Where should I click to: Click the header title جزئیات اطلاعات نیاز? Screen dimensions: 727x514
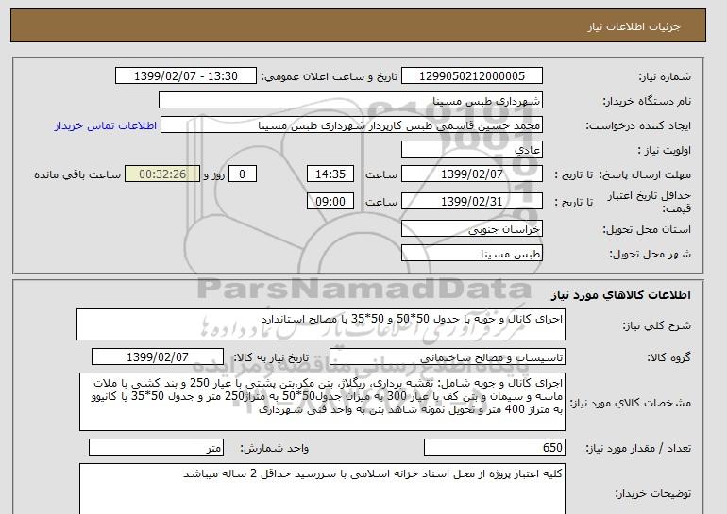pyautogui.click(x=634, y=26)
